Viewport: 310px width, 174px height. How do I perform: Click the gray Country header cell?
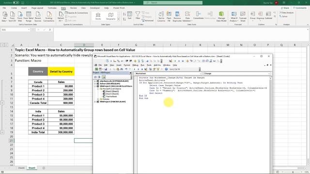coord(38,72)
